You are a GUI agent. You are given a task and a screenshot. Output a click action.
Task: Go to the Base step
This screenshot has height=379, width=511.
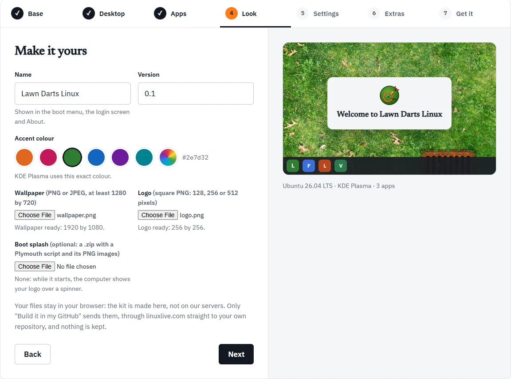[x=28, y=14]
